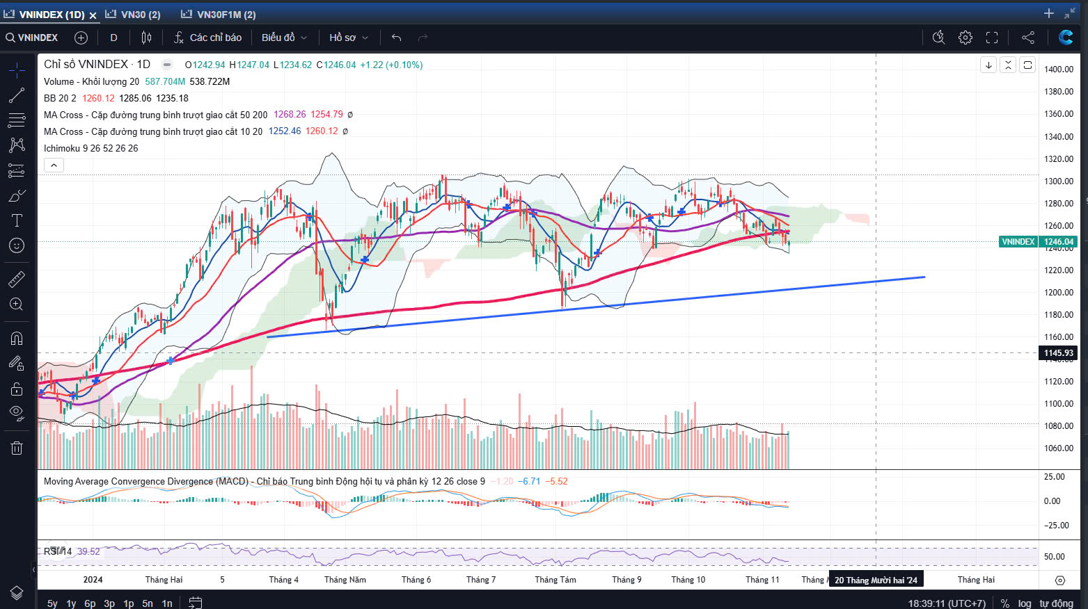Open the Fibonacci and horizontal lines tool
Viewport: 1088px width, 609px height.
point(17,120)
